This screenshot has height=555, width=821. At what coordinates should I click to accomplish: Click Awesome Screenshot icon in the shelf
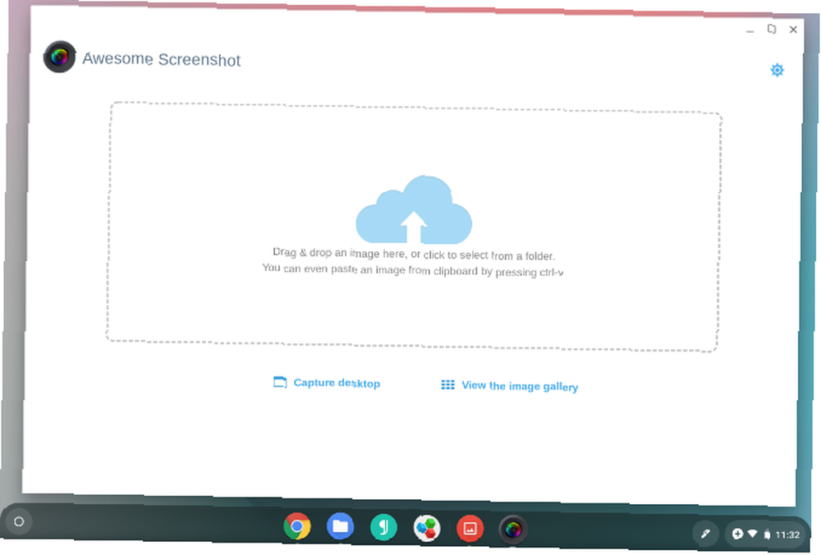[513, 530]
